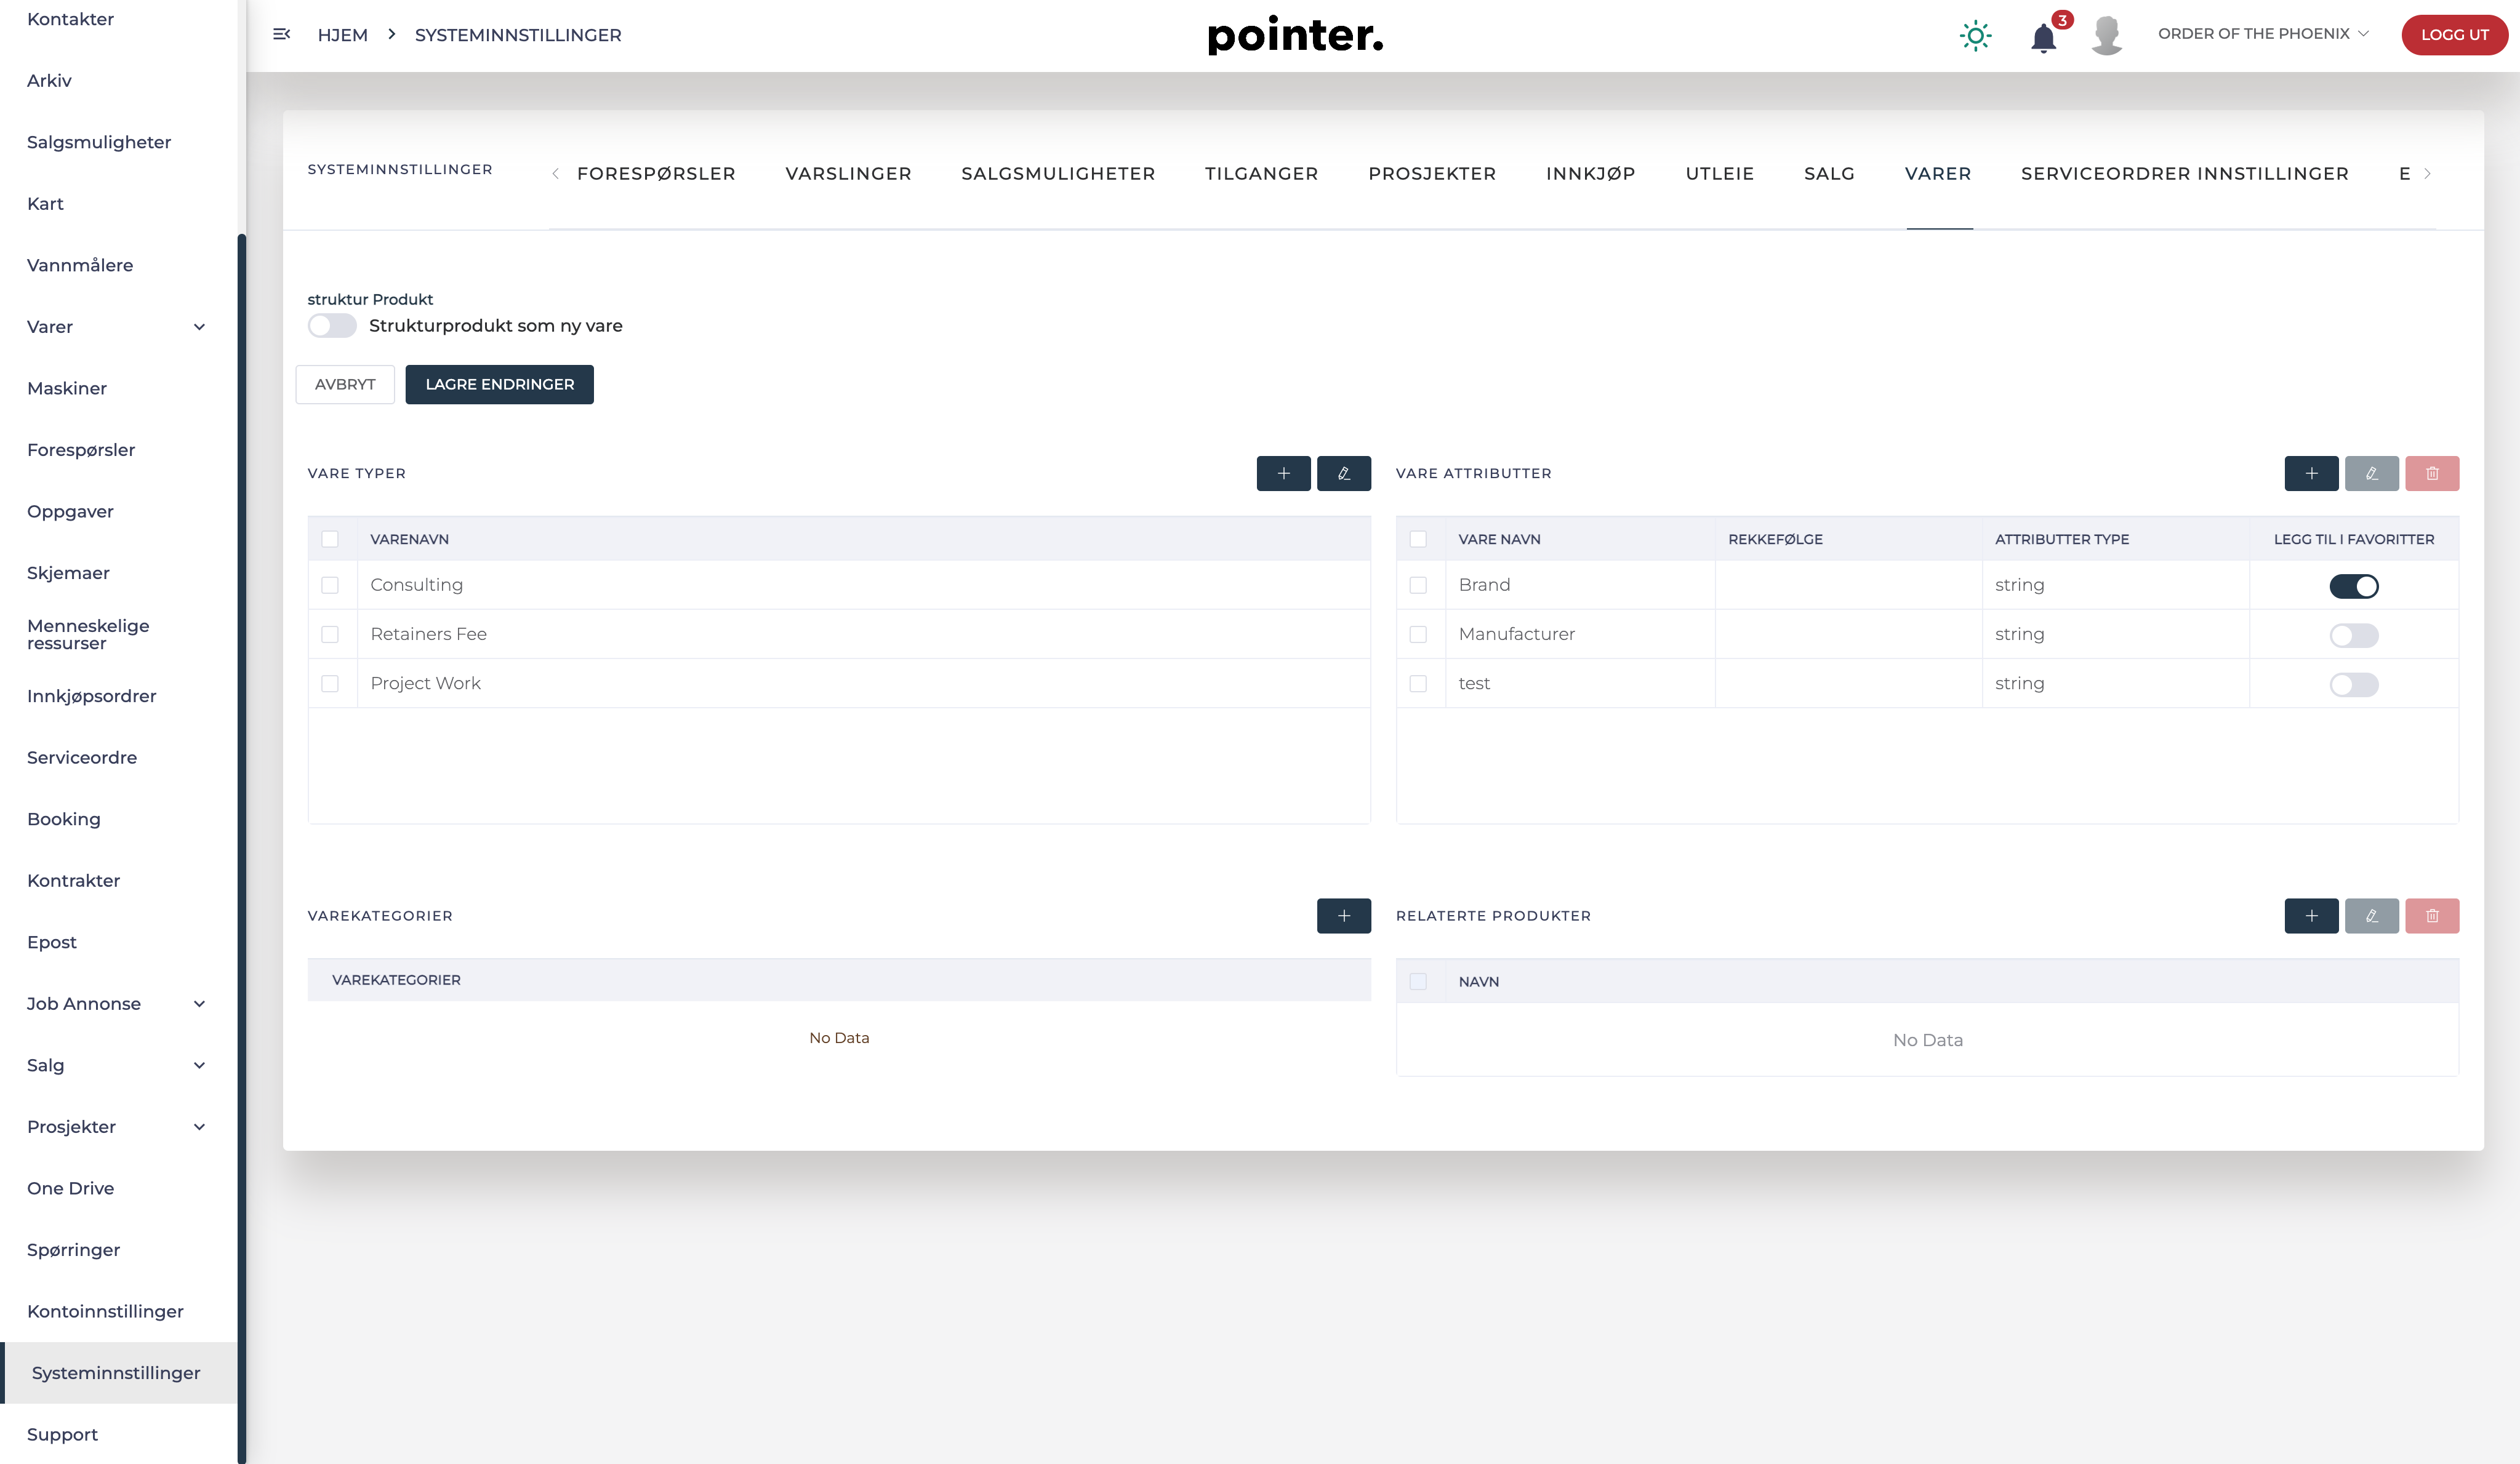Click Lagre Endringer button
2520x1464 pixels.
click(x=499, y=385)
